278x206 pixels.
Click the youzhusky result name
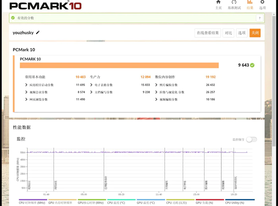pos(23,33)
